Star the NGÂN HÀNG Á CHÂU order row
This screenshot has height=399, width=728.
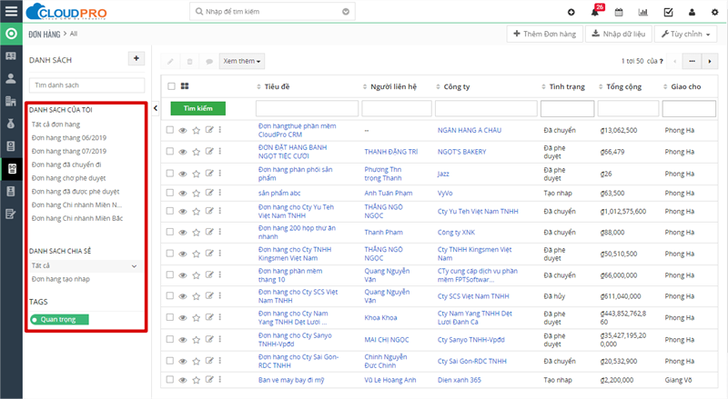(196, 130)
